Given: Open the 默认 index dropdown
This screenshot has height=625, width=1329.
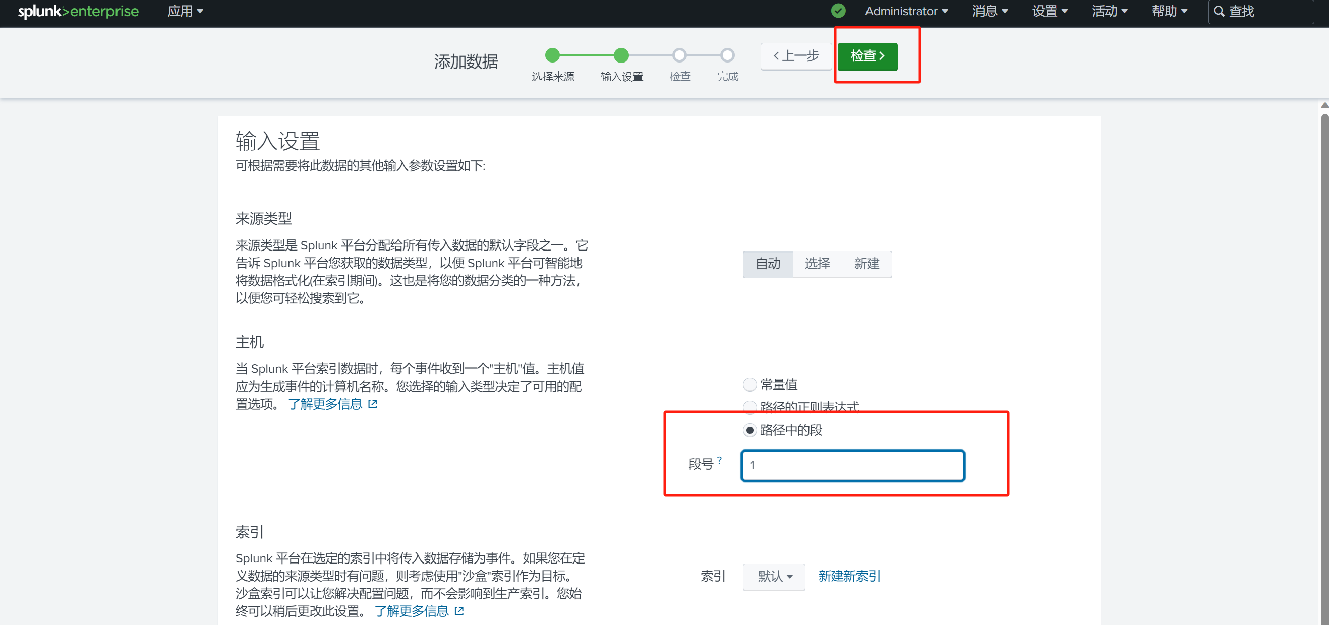Looking at the screenshot, I should (773, 576).
